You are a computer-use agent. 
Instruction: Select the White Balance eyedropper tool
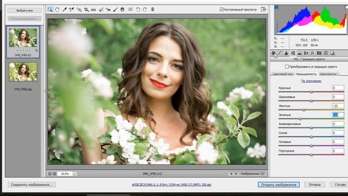(x=65, y=10)
